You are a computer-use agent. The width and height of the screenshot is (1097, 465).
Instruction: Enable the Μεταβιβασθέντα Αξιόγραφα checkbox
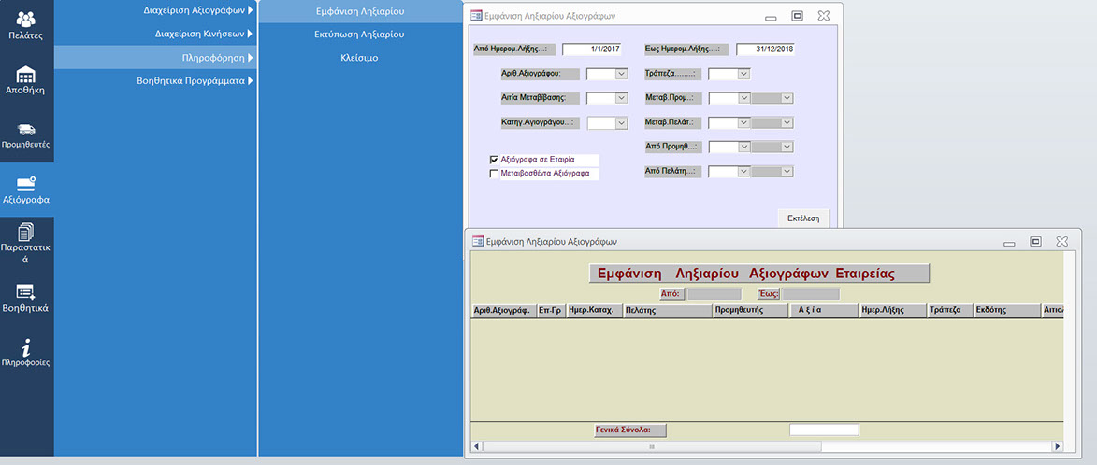point(494,173)
